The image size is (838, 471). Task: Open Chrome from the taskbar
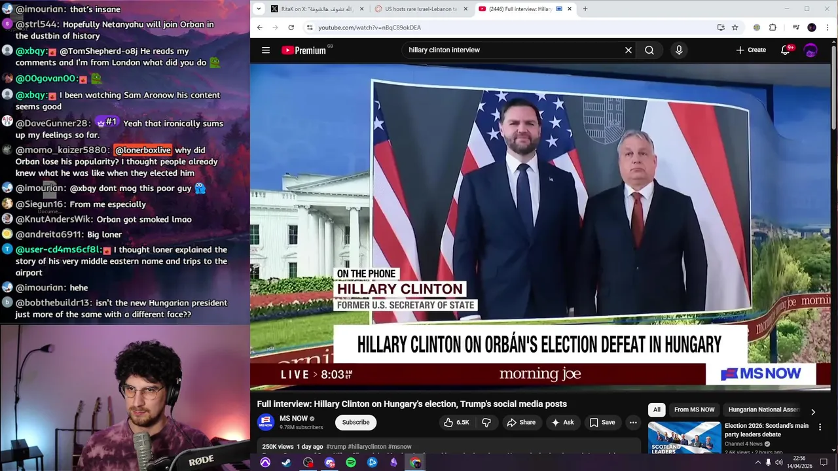click(415, 462)
